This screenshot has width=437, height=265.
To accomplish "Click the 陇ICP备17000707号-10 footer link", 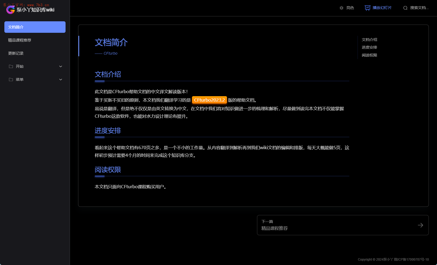I will 411,260.
